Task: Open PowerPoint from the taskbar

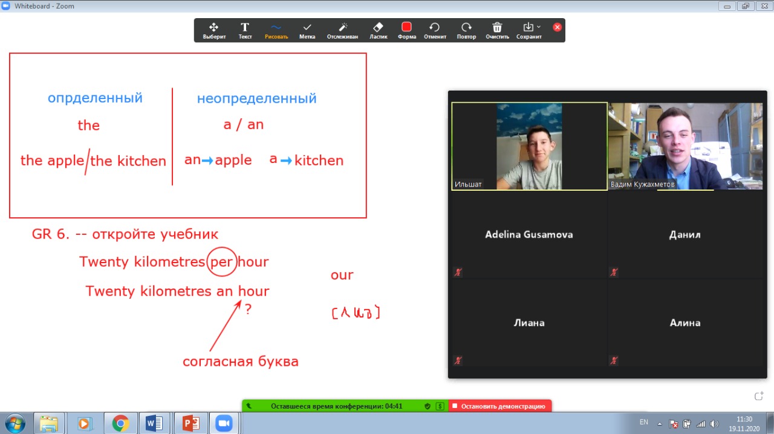Action: tap(190, 424)
